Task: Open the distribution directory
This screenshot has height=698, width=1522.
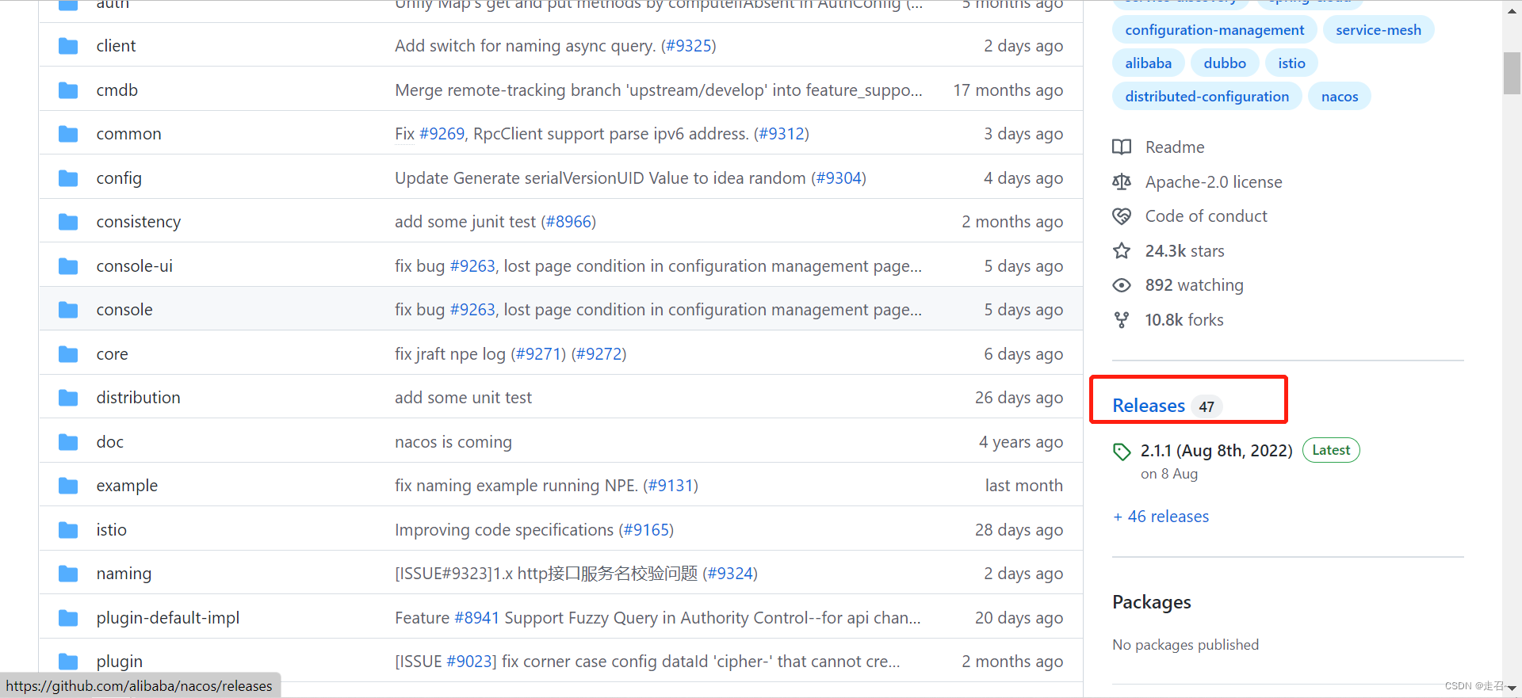Action: tap(139, 398)
